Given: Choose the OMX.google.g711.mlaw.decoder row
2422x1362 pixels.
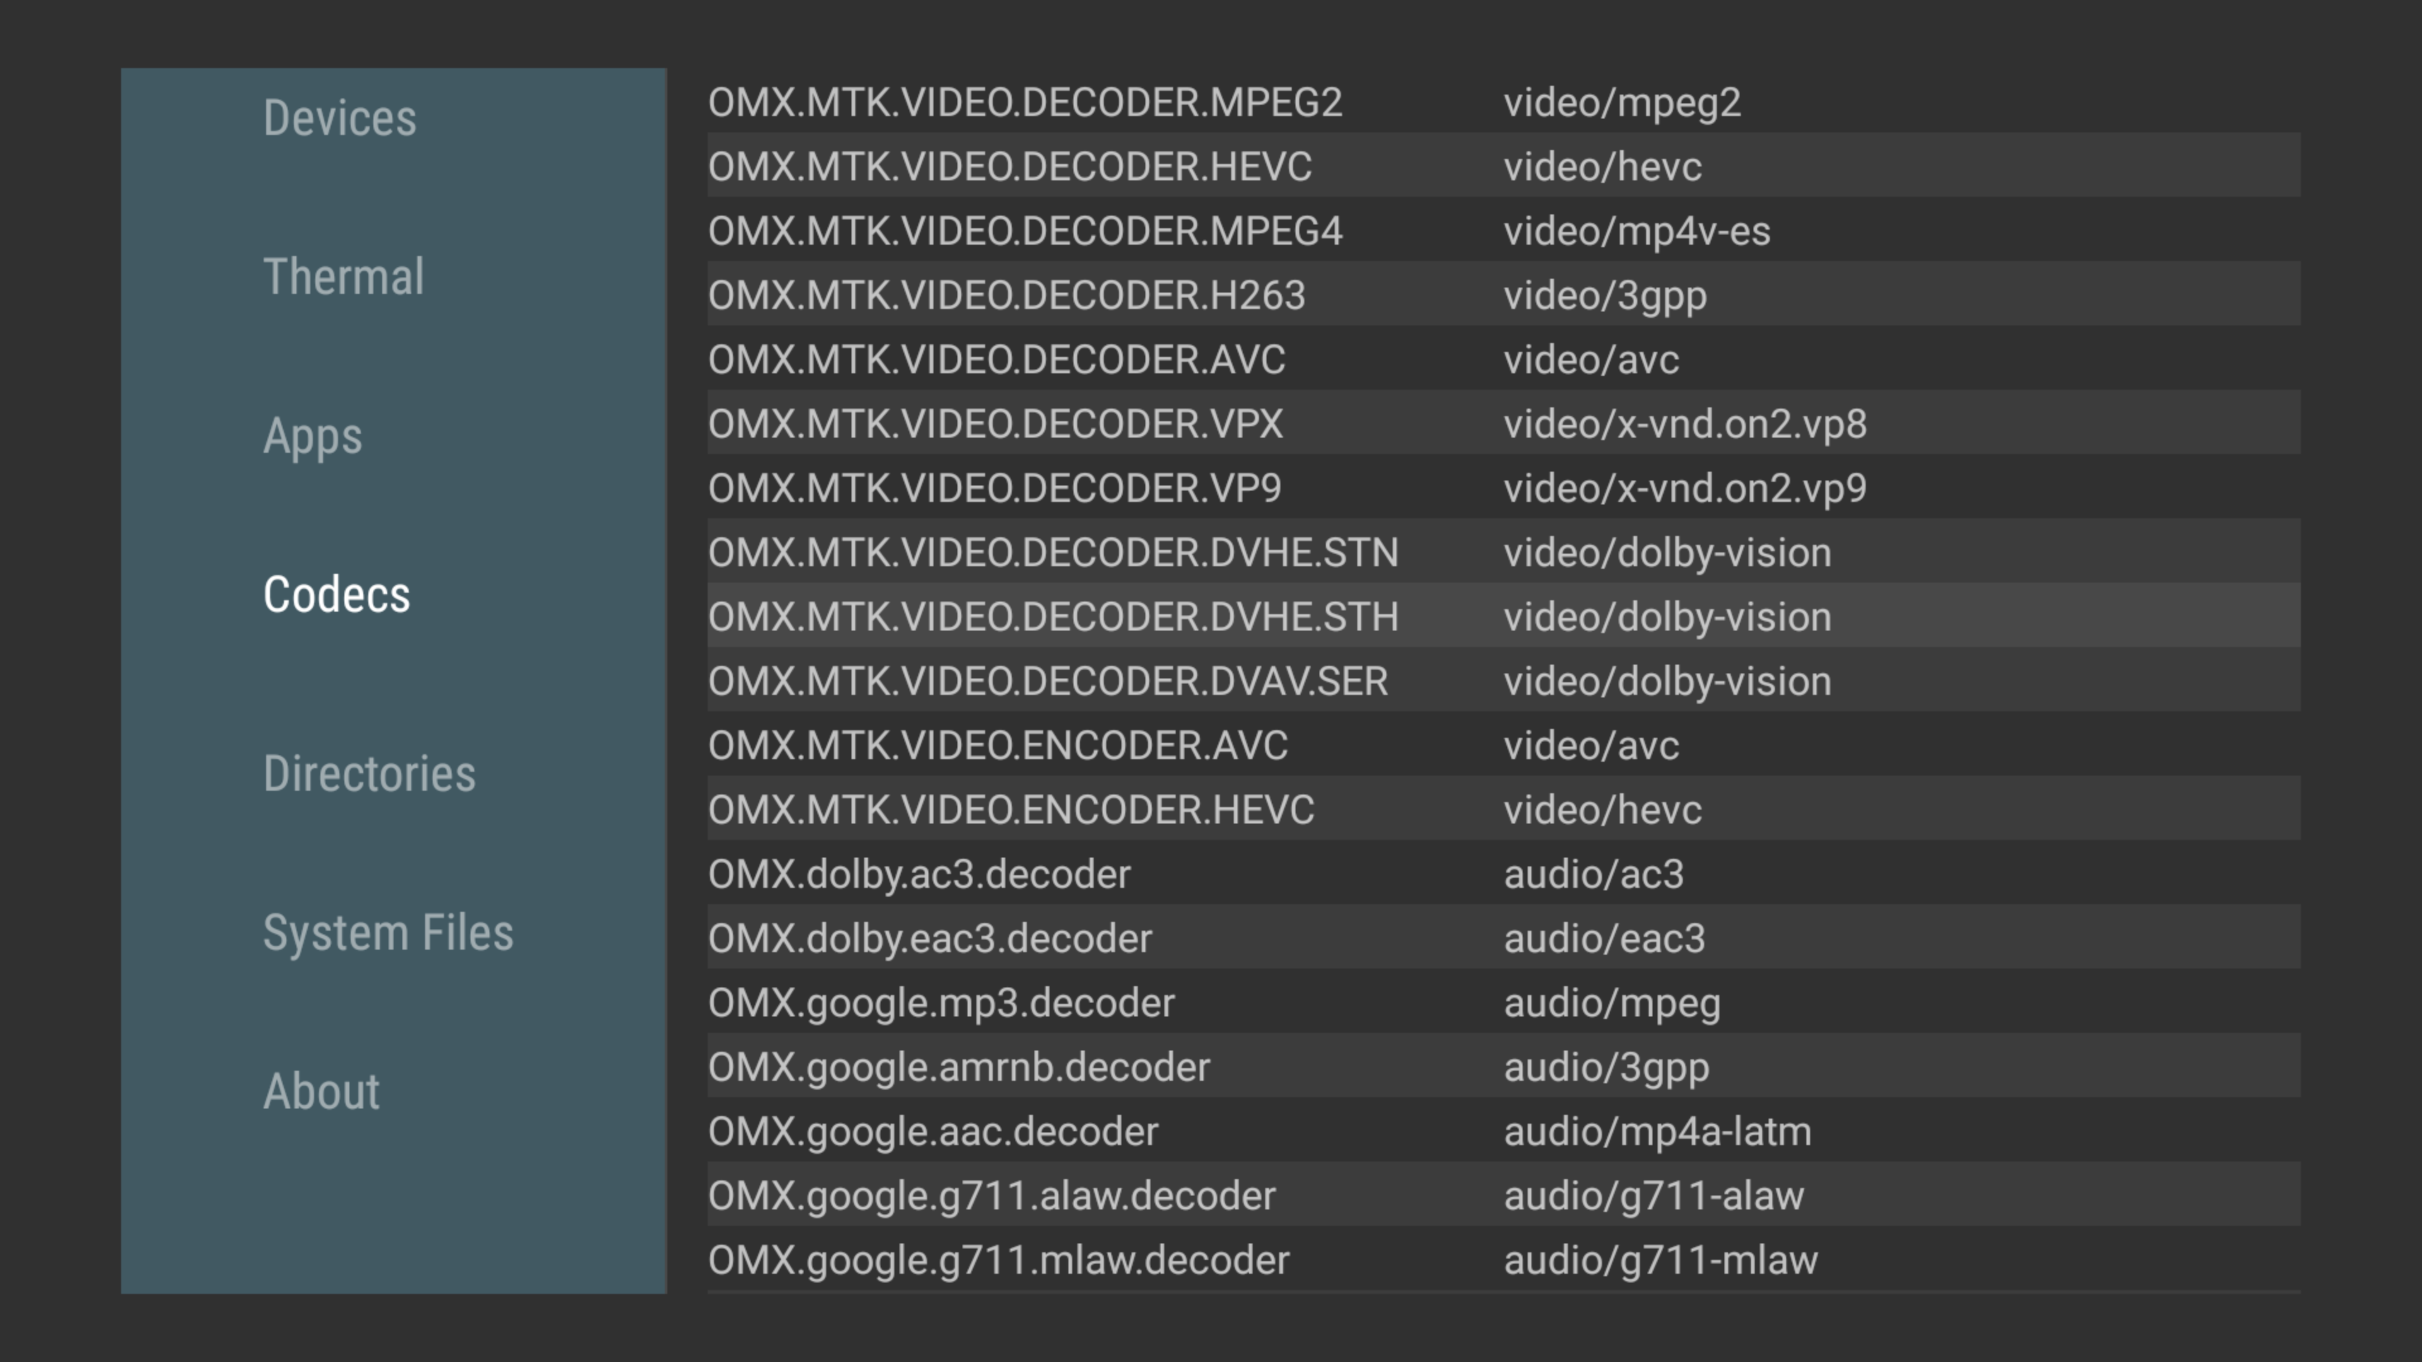Looking at the screenshot, I should (x=1504, y=1260).
